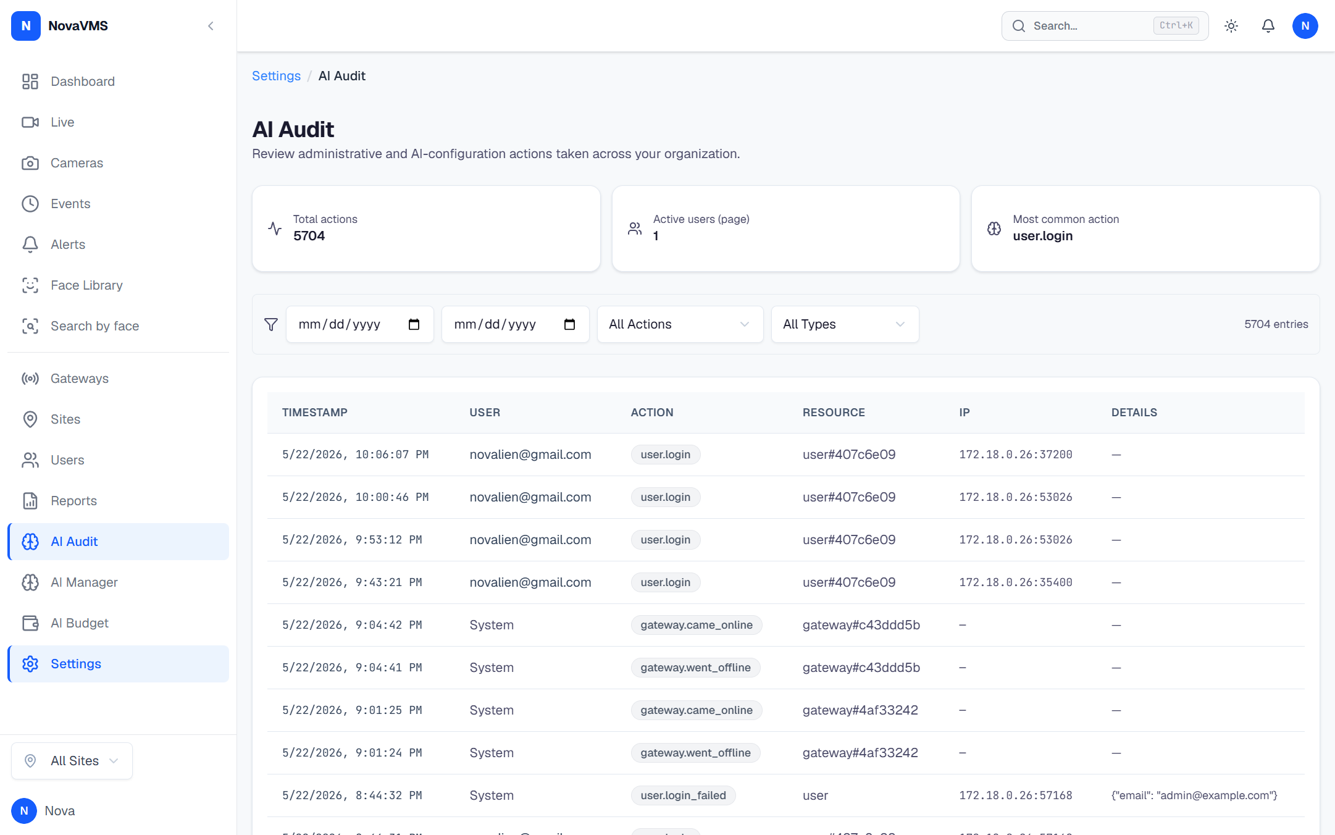Click the AI Manager brain icon
The height and width of the screenshot is (835, 1335).
[30, 582]
